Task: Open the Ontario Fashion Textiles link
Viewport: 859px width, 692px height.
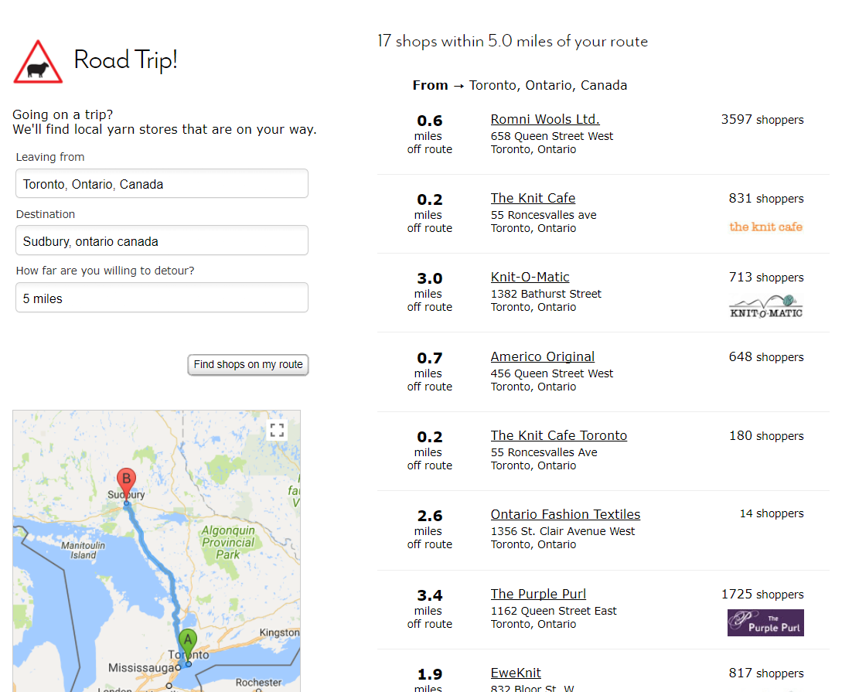Action: [565, 514]
